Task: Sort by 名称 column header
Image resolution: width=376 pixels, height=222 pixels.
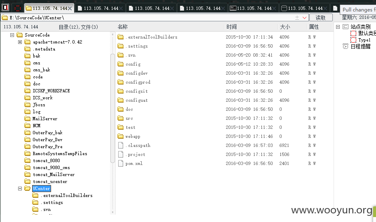Action: [123, 27]
